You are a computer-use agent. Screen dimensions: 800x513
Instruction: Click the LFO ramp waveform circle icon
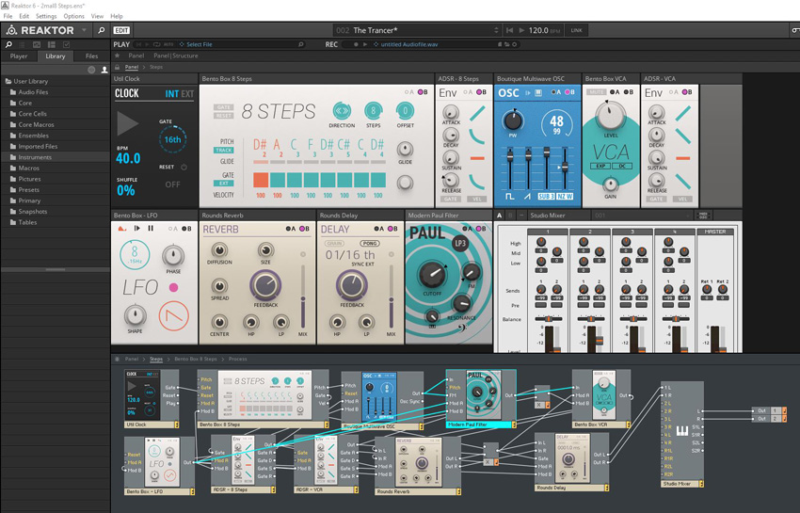coord(173,316)
